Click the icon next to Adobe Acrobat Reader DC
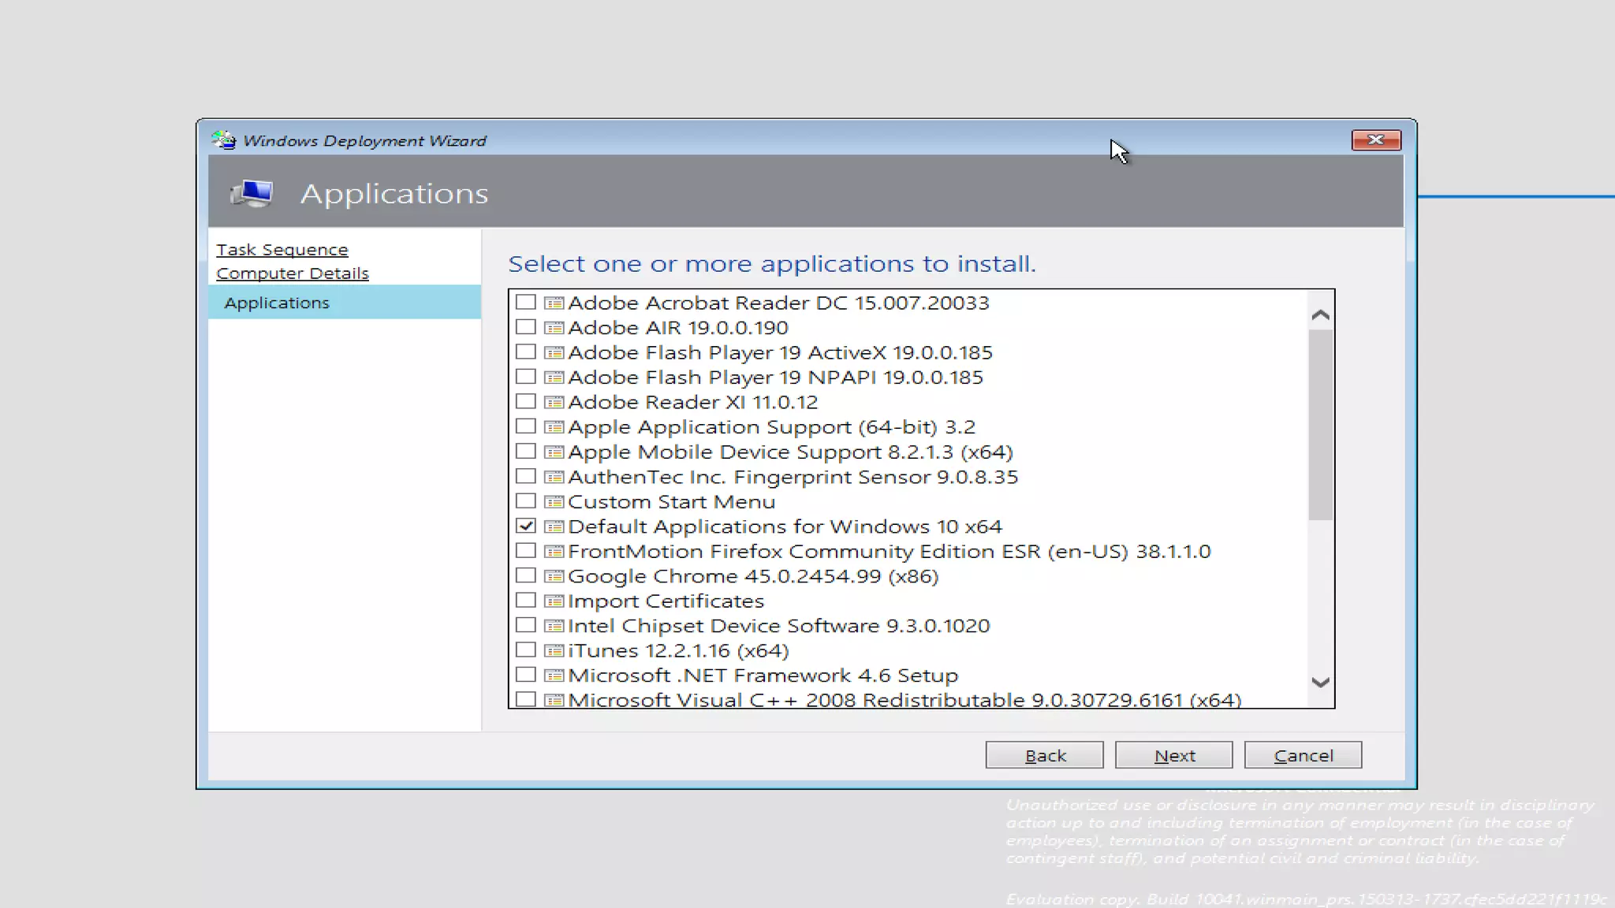This screenshot has width=1615, height=908. click(x=554, y=303)
